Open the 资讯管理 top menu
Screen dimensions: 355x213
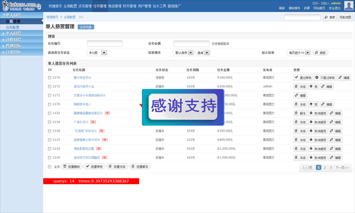(85, 6)
